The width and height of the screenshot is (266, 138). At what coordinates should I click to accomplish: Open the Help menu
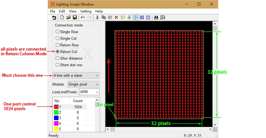tap(99, 11)
